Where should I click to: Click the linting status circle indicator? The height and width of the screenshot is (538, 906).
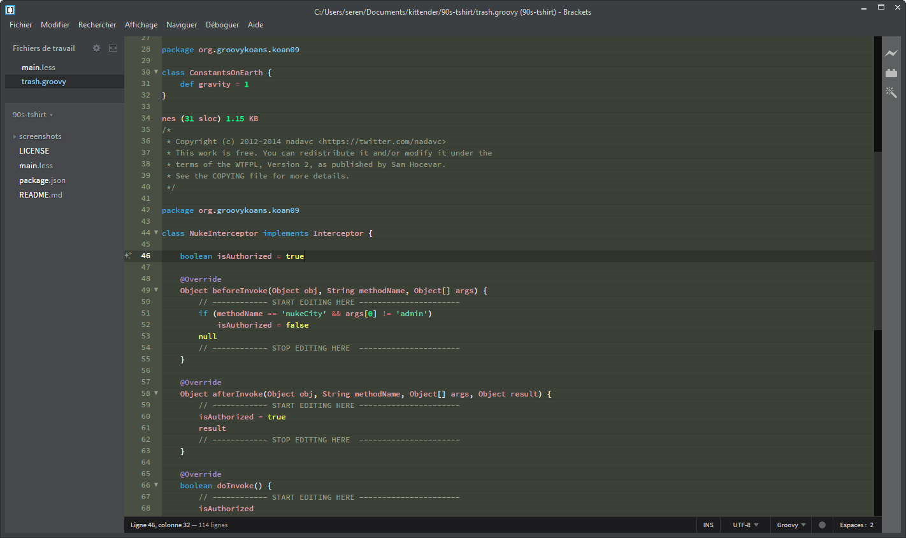tap(822, 525)
